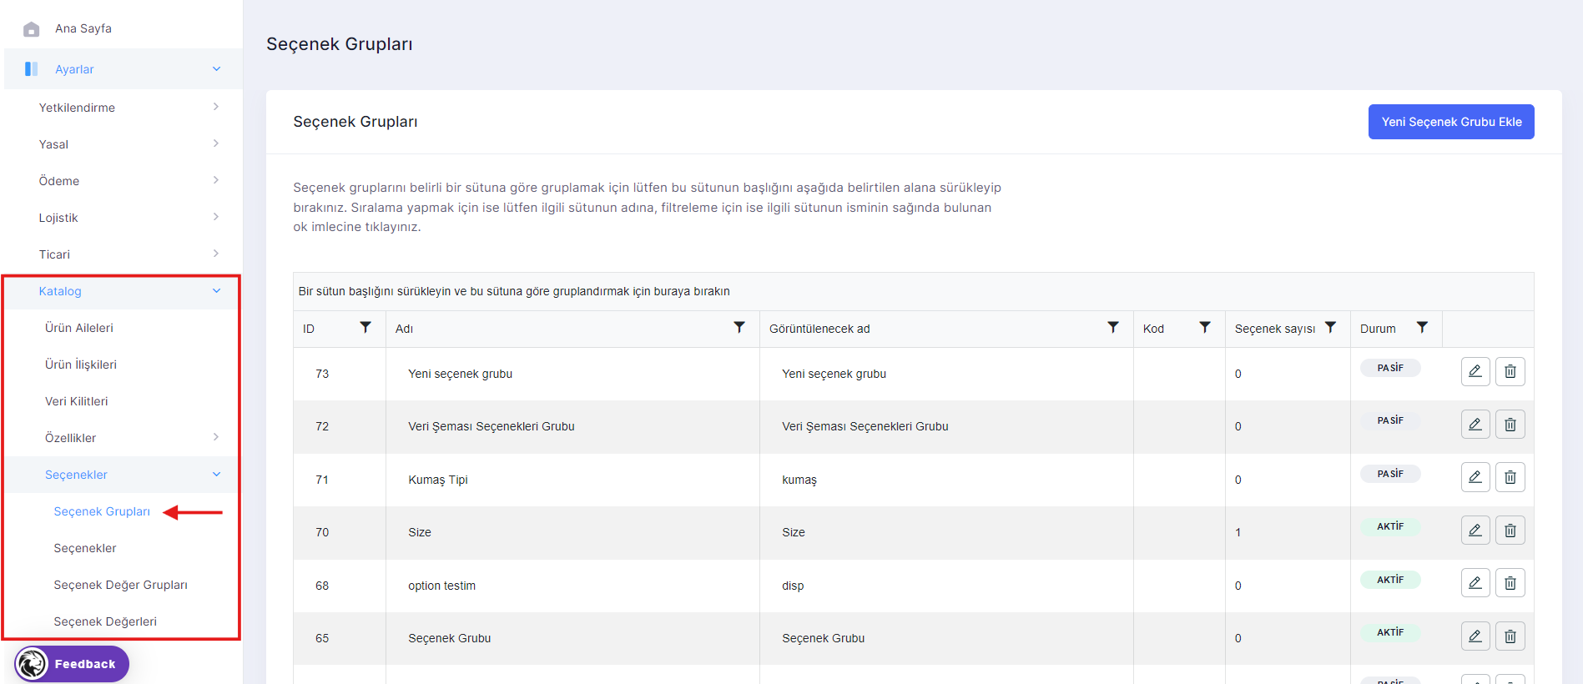This screenshot has width=1583, height=684.
Task: Sort by the Adı column header
Action: pyautogui.click(x=404, y=329)
